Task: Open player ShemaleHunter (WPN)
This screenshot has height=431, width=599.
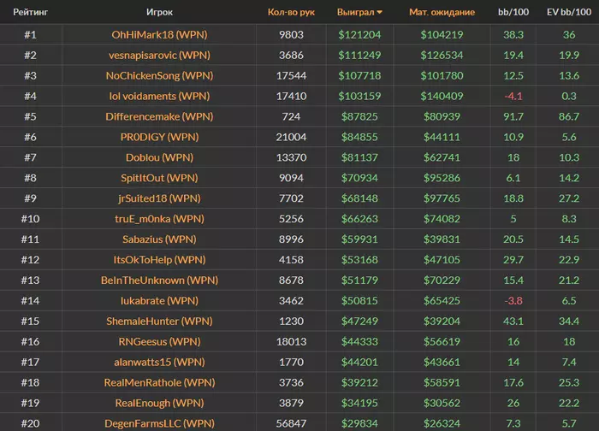Action: click(x=159, y=321)
